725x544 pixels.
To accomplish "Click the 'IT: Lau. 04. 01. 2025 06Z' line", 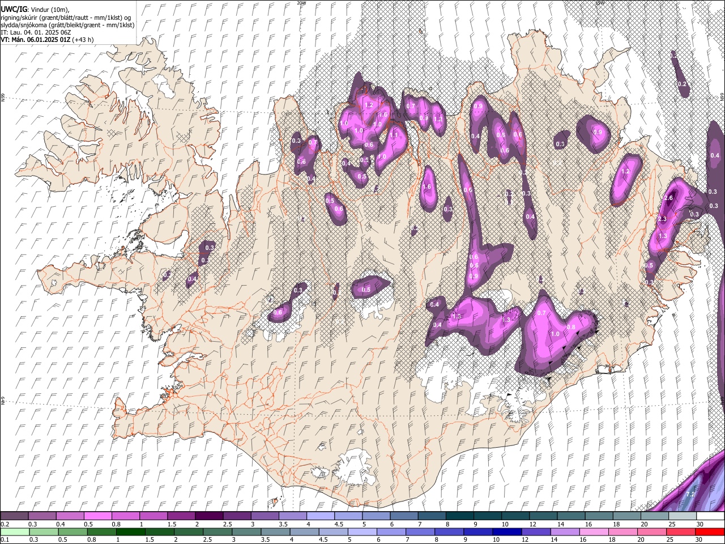I will coord(36,32).
